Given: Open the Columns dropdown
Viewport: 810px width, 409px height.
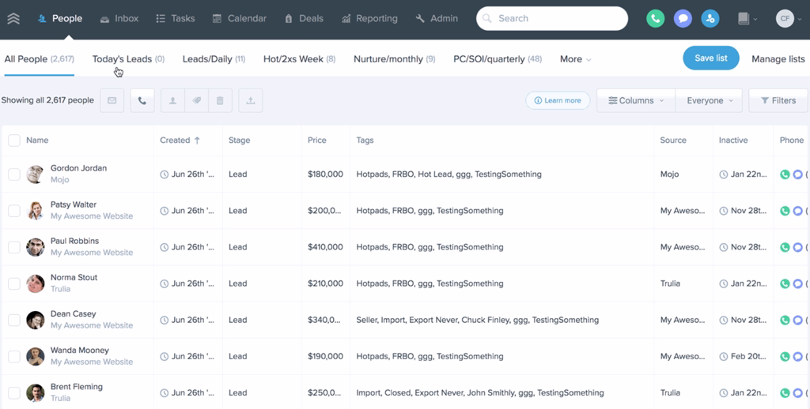Looking at the screenshot, I should [x=636, y=100].
